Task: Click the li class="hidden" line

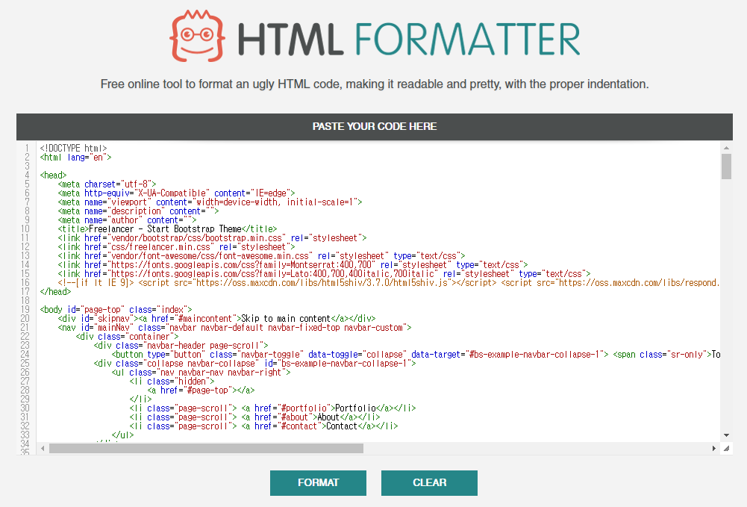Action: click(x=172, y=382)
